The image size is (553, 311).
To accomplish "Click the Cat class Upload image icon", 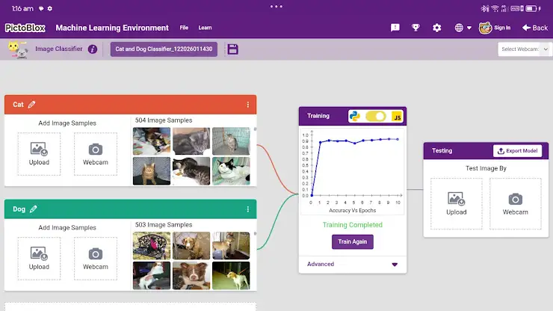I will click(39, 149).
